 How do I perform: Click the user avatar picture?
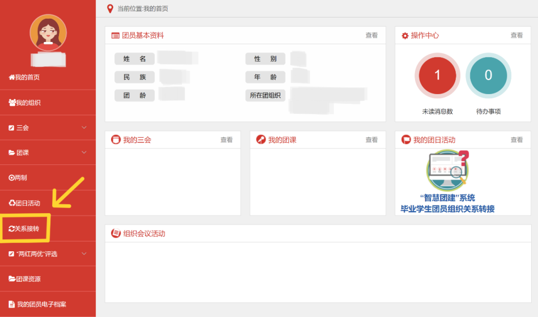(48, 33)
